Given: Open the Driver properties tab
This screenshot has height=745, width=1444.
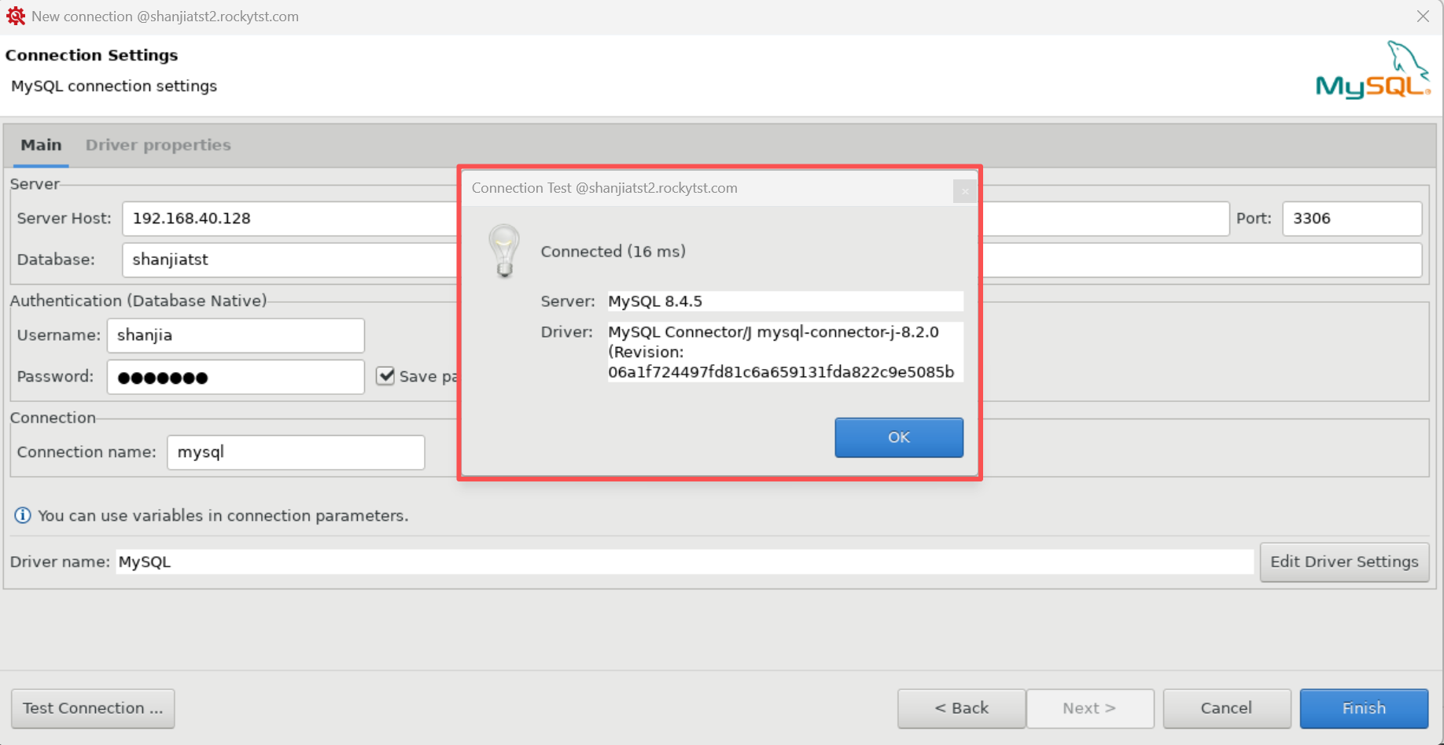Looking at the screenshot, I should point(158,145).
